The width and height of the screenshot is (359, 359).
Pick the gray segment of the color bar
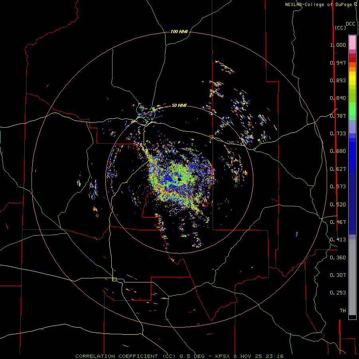click(x=352, y=277)
